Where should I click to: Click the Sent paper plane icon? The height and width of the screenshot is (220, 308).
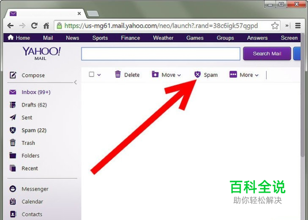[13, 117]
